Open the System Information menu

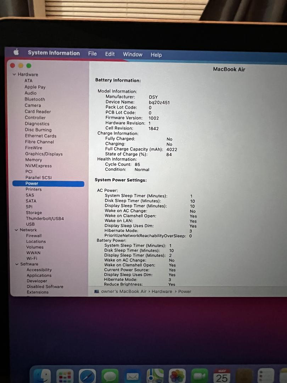pyautogui.click(x=54, y=53)
